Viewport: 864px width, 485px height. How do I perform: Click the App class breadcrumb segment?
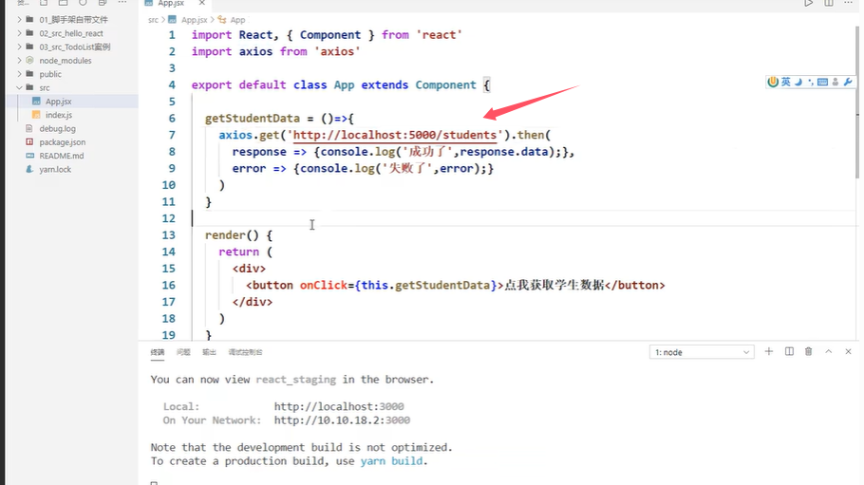(237, 20)
